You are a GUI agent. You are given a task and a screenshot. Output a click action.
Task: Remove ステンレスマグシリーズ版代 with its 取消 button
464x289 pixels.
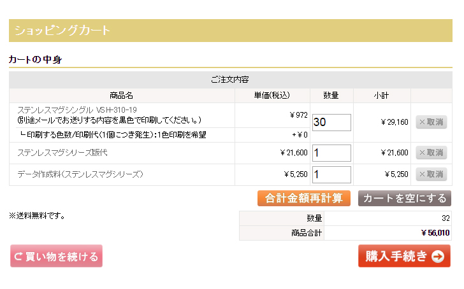point(431,153)
